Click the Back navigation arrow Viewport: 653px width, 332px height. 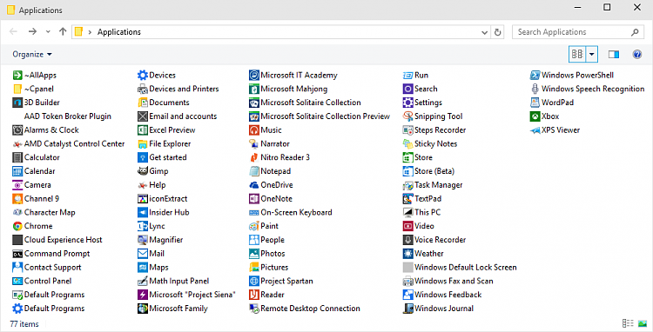(13, 31)
